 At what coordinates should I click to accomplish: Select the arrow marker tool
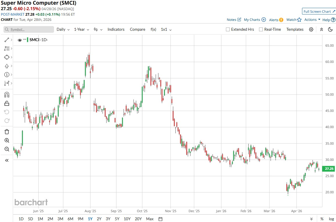7,66
